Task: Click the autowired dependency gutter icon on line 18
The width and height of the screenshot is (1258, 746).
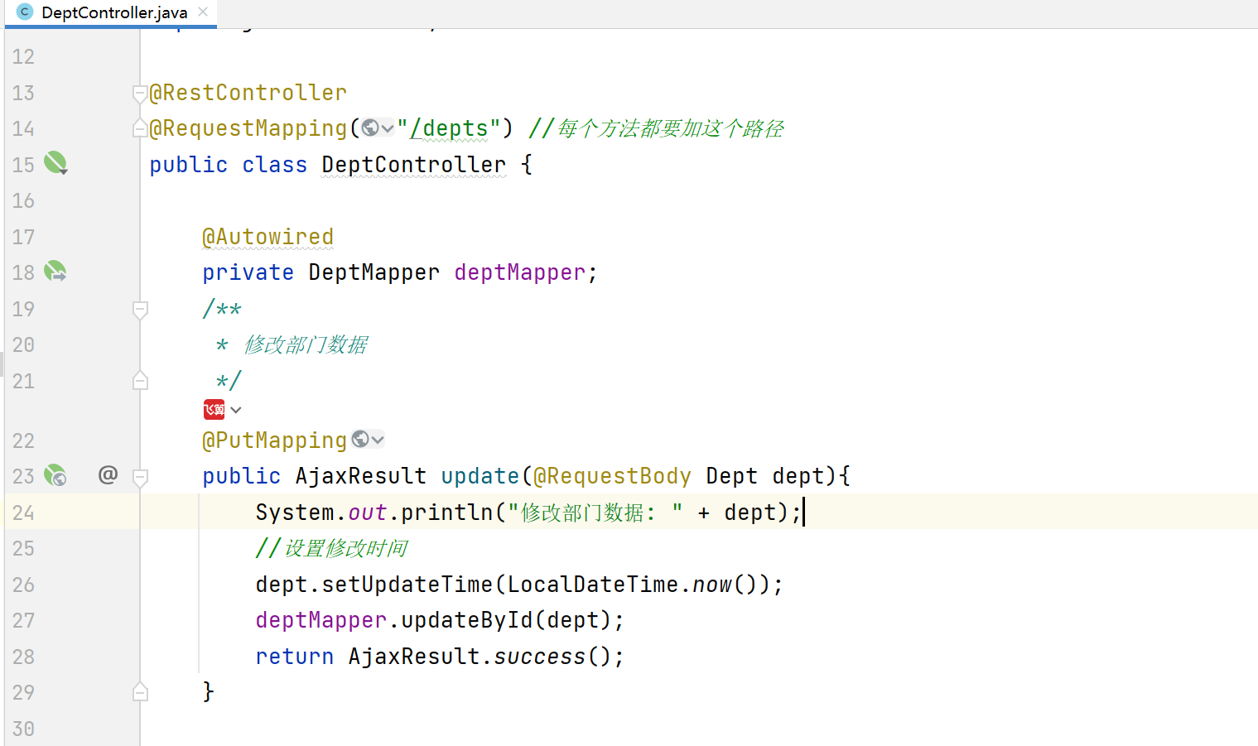Action: (x=55, y=272)
